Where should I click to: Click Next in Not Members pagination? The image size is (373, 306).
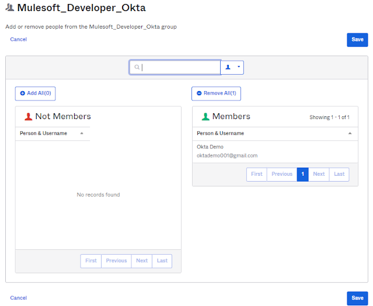tap(142, 261)
